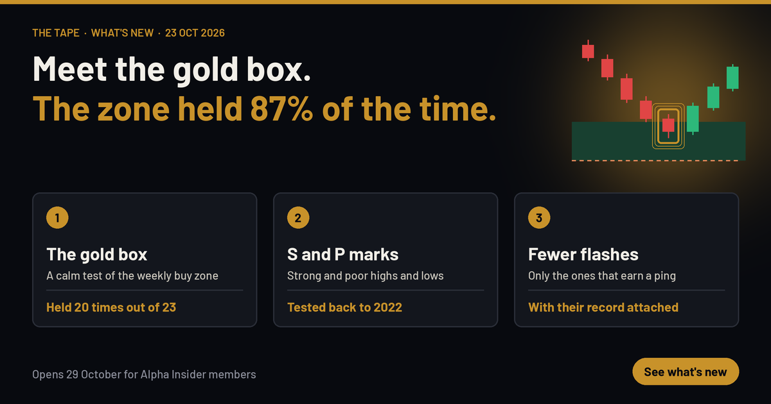Image resolution: width=771 pixels, height=404 pixels.
Task: Click the dashed orange line below zone
Action: (x=659, y=161)
